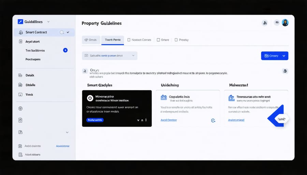Toggle the checkbox beside the fourth tab

[x=158, y=40]
